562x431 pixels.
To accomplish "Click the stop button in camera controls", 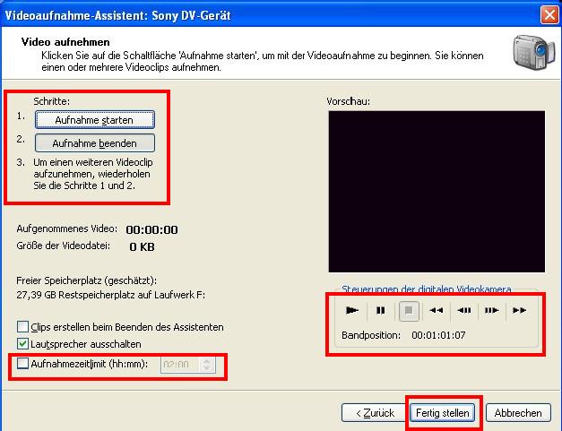I will coord(408,311).
